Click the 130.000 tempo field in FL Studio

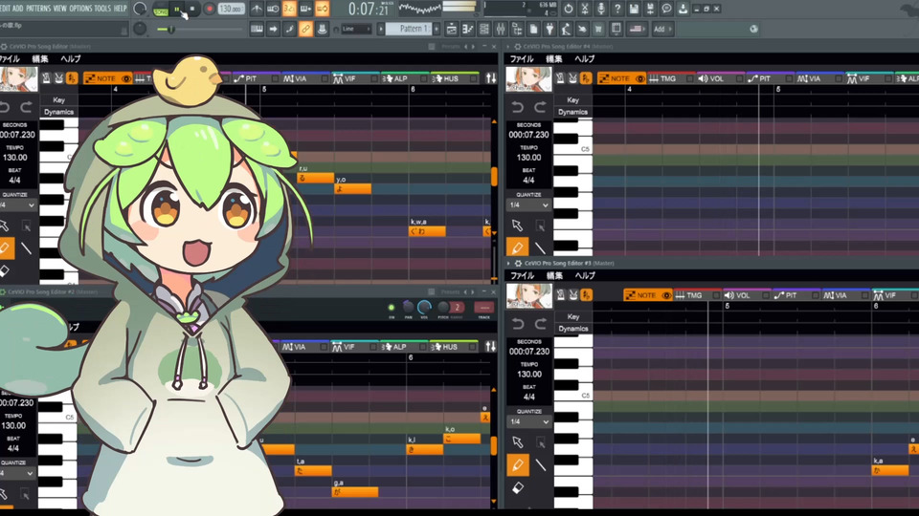(x=231, y=9)
